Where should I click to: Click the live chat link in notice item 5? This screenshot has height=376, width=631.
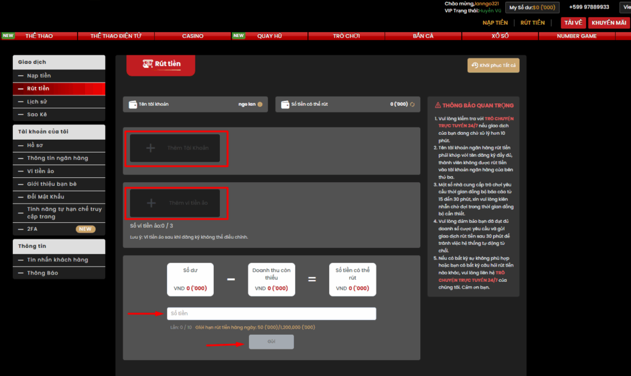471,276
